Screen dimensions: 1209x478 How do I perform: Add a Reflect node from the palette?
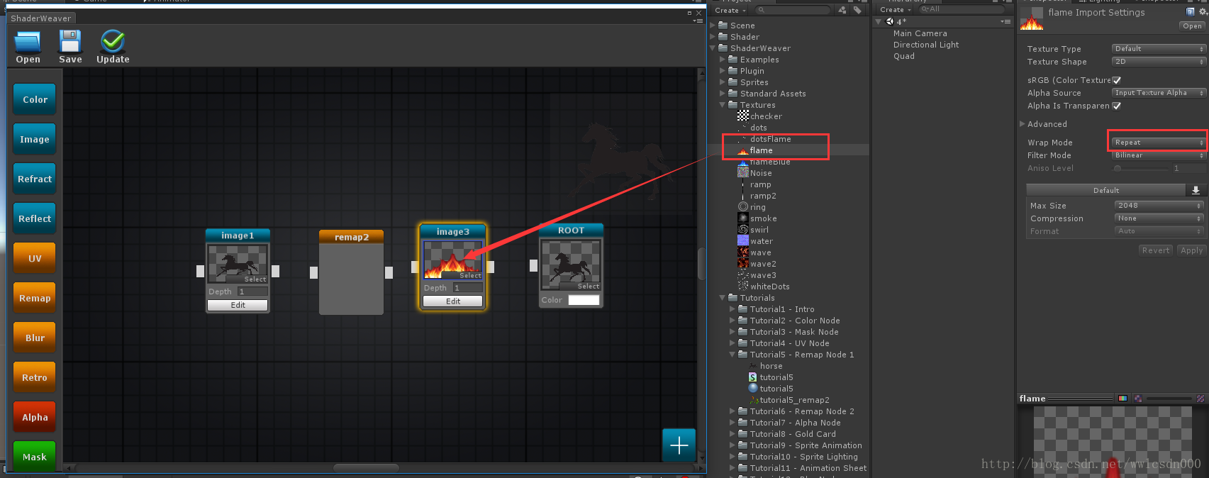coord(35,218)
